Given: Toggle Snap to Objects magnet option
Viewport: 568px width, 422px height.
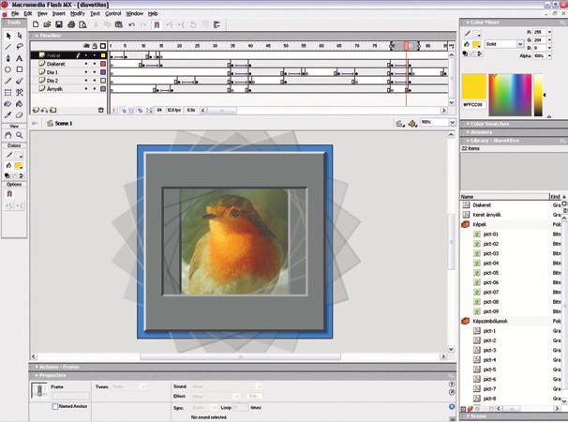Looking at the screenshot, I should coord(9,194).
